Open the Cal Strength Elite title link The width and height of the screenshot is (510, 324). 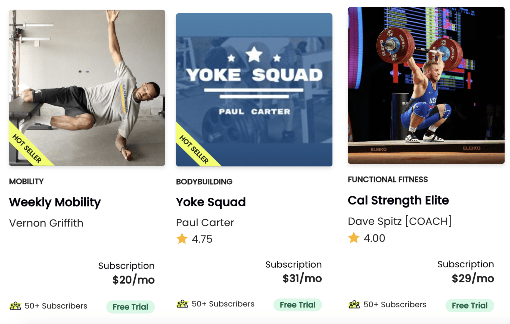(398, 200)
